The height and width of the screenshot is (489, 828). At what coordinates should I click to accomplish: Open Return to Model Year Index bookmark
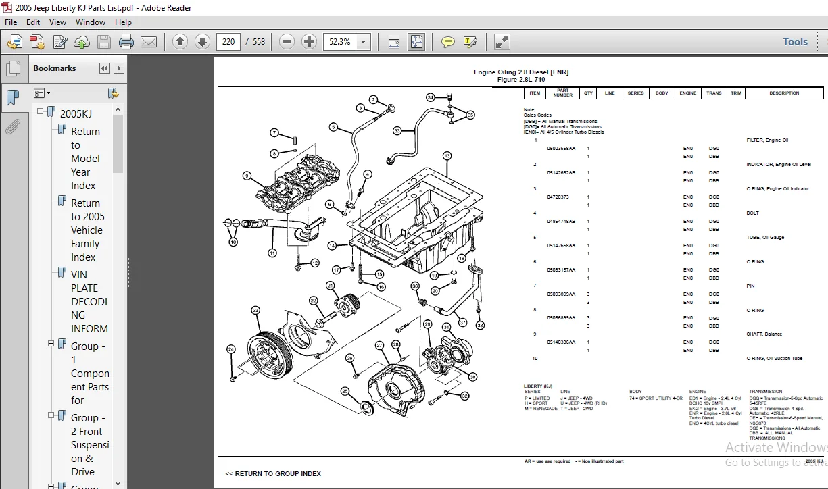tap(86, 159)
